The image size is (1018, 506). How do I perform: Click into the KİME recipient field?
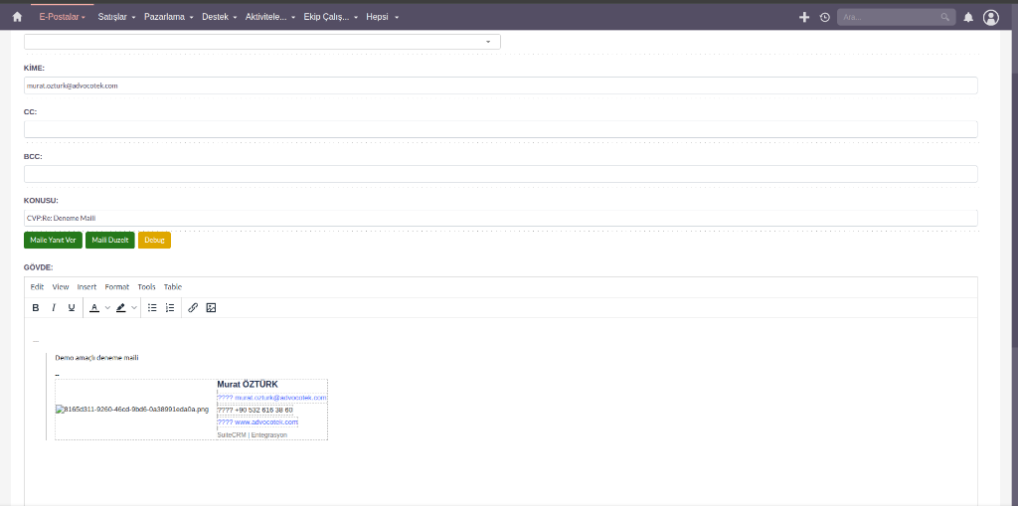501,85
